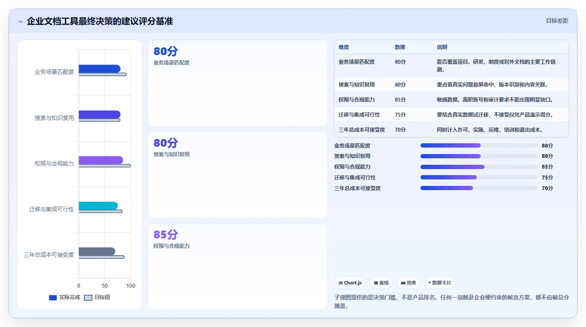The height and width of the screenshot is (327, 586).
Task: Click the description starting 敏感数据、离职账号
Action: tap(495, 100)
